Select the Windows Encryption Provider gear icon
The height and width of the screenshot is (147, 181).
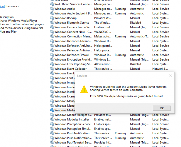point(52,59)
